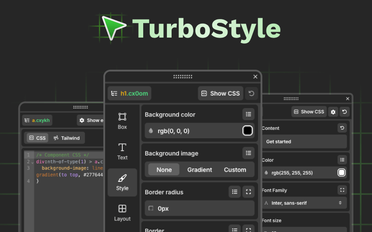The image size is (372, 232).
Task: Expand Border radius individual corners icon
Action: point(248,192)
